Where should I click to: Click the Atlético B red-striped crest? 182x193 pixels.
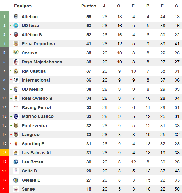pos(16,35)
